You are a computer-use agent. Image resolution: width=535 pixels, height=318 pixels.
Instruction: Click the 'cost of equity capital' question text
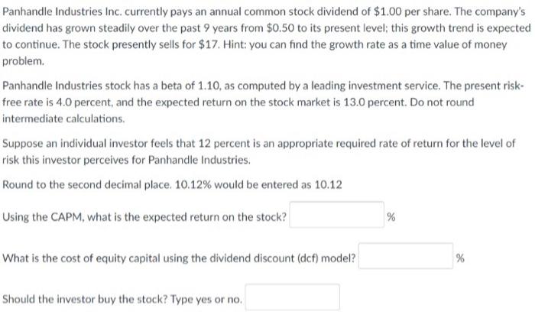click(179, 258)
